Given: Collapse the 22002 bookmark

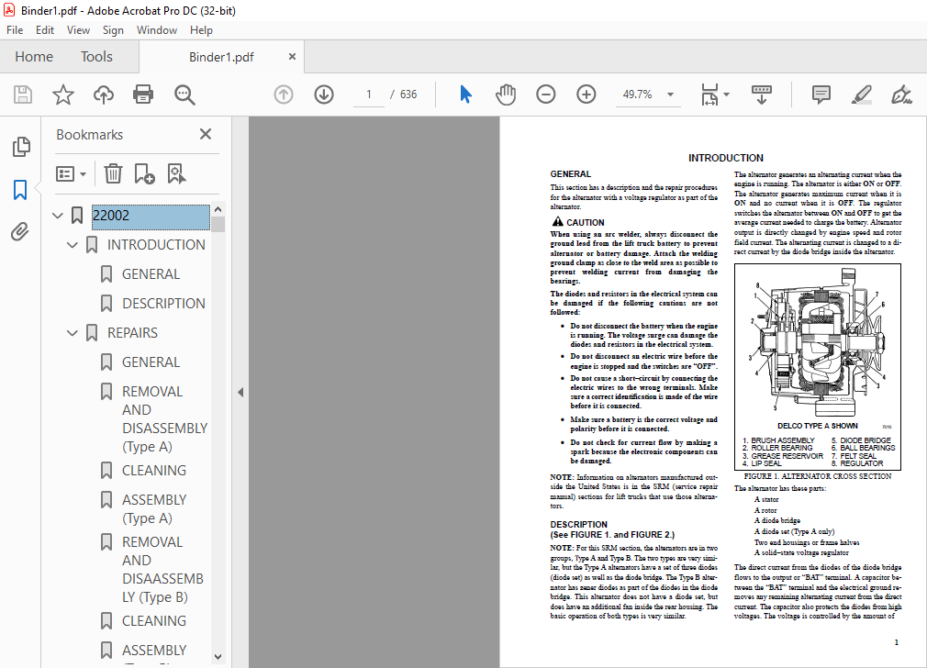Looking at the screenshot, I should (57, 216).
